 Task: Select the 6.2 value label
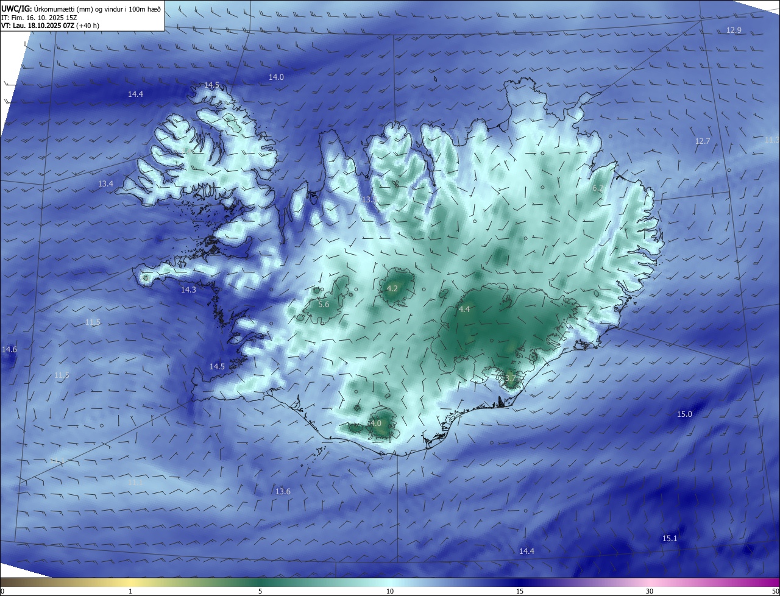pos(598,188)
